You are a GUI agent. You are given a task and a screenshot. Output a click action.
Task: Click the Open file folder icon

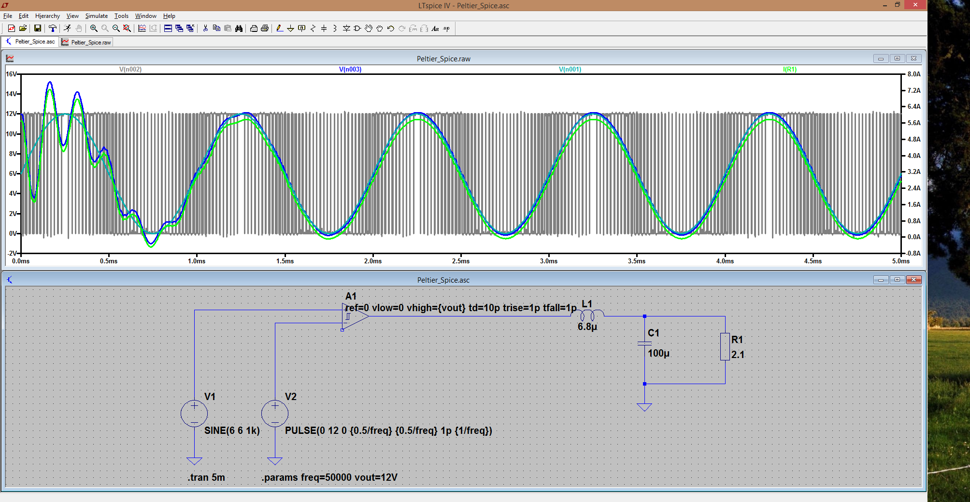tap(23, 29)
